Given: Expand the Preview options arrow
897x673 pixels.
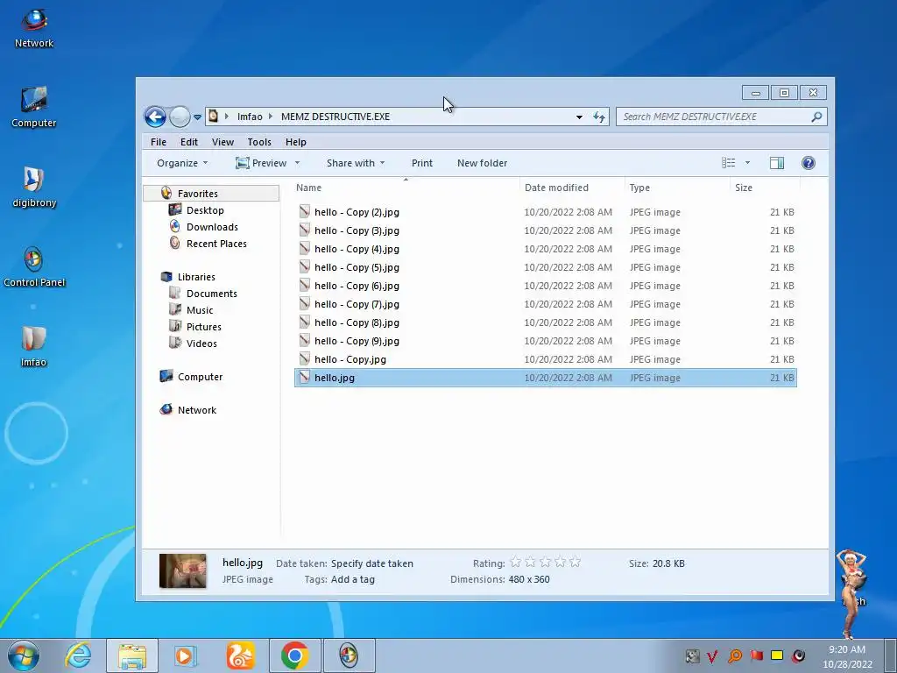Looking at the screenshot, I should click(297, 163).
